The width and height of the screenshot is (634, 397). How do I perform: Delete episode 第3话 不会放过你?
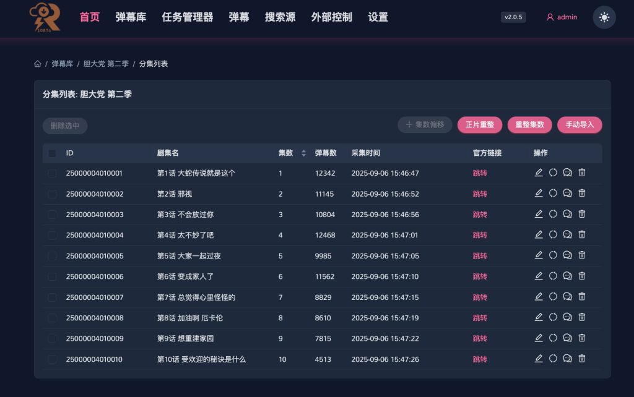click(582, 214)
